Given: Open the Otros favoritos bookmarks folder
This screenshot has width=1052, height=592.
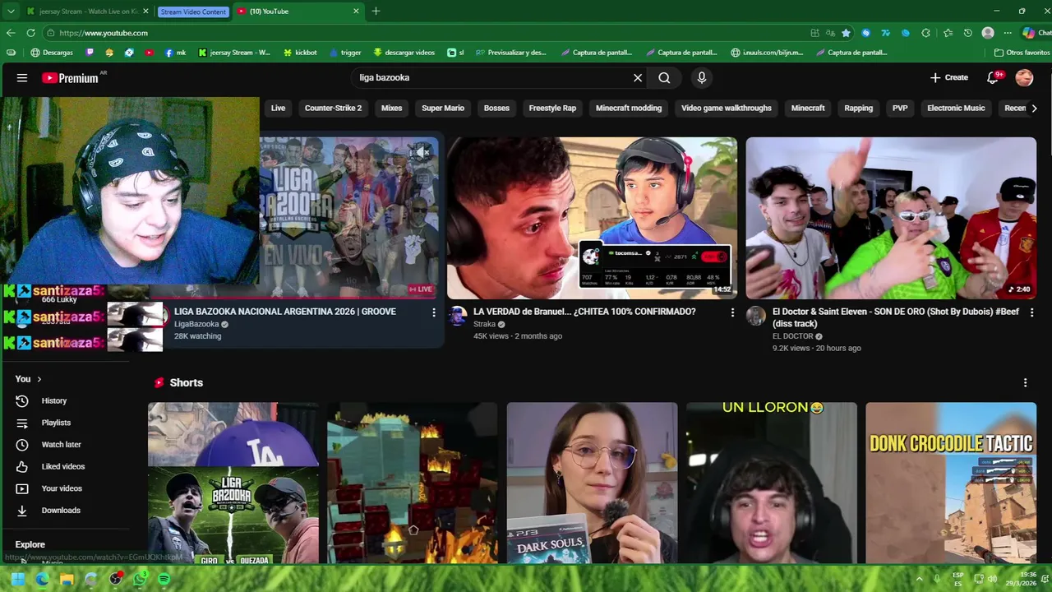Looking at the screenshot, I should point(1022,53).
